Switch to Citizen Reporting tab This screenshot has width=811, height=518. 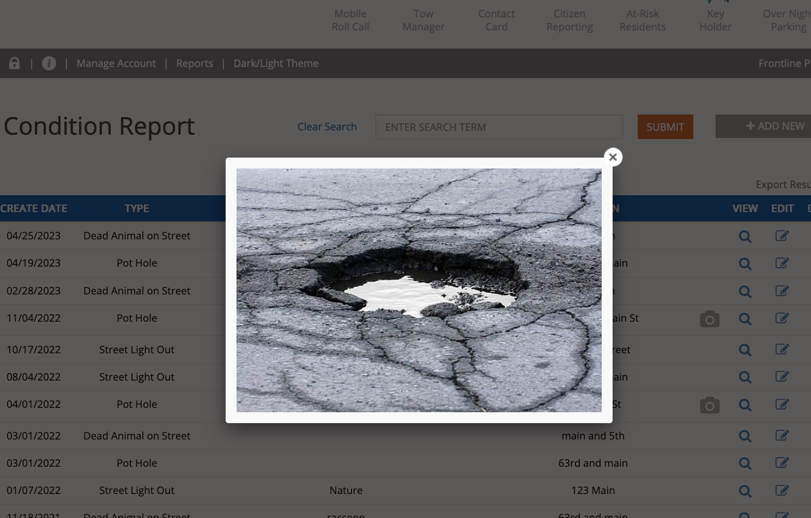(x=570, y=20)
